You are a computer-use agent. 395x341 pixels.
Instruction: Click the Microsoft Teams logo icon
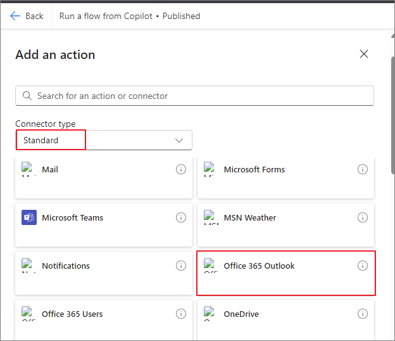coord(29,217)
